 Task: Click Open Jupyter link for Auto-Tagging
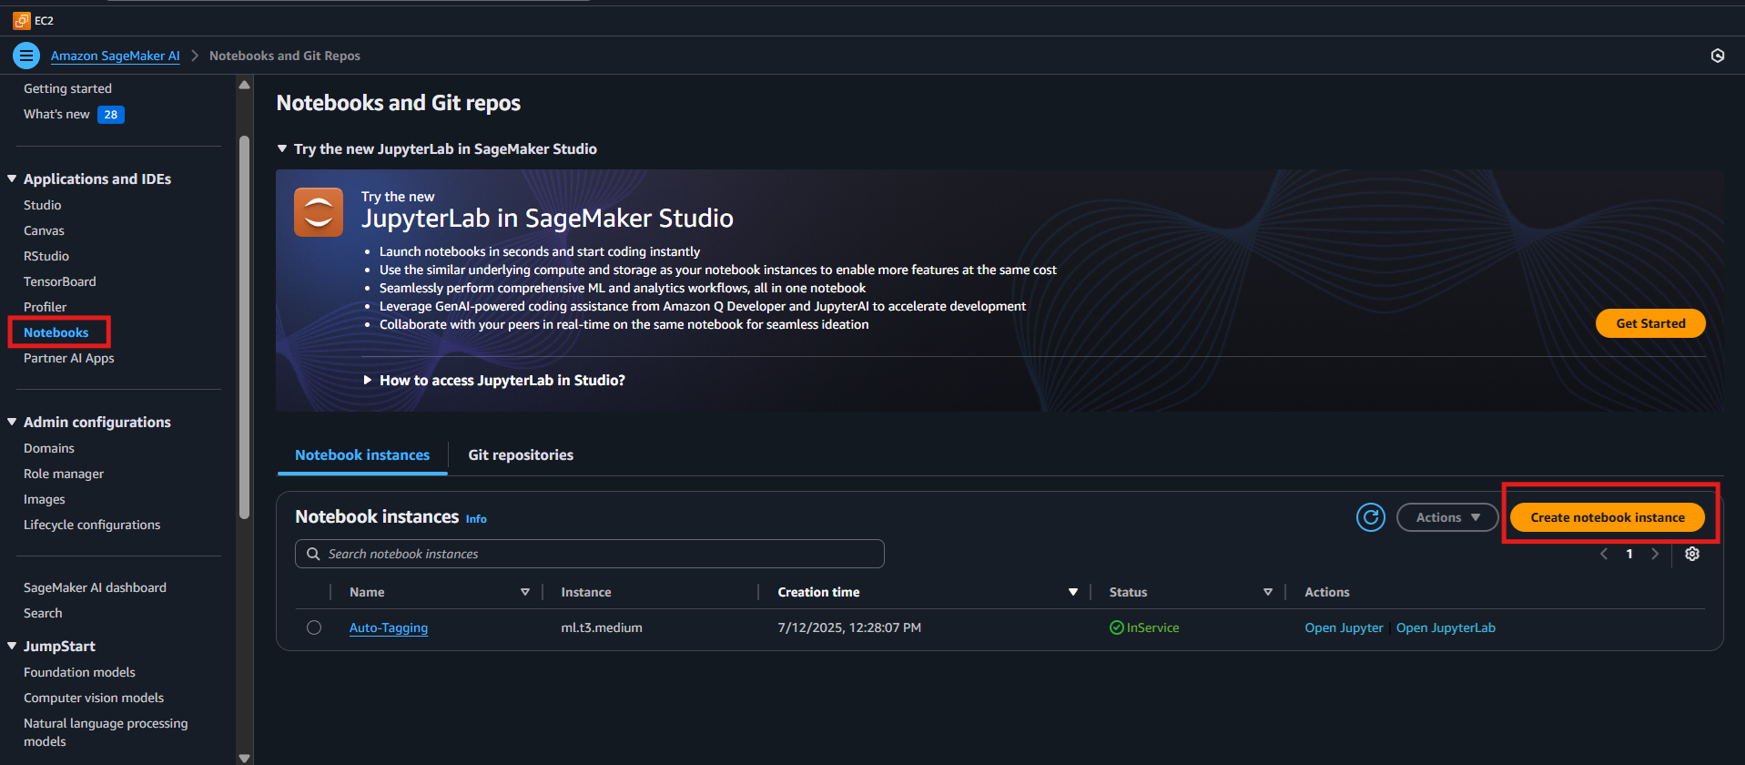(x=1344, y=627)
